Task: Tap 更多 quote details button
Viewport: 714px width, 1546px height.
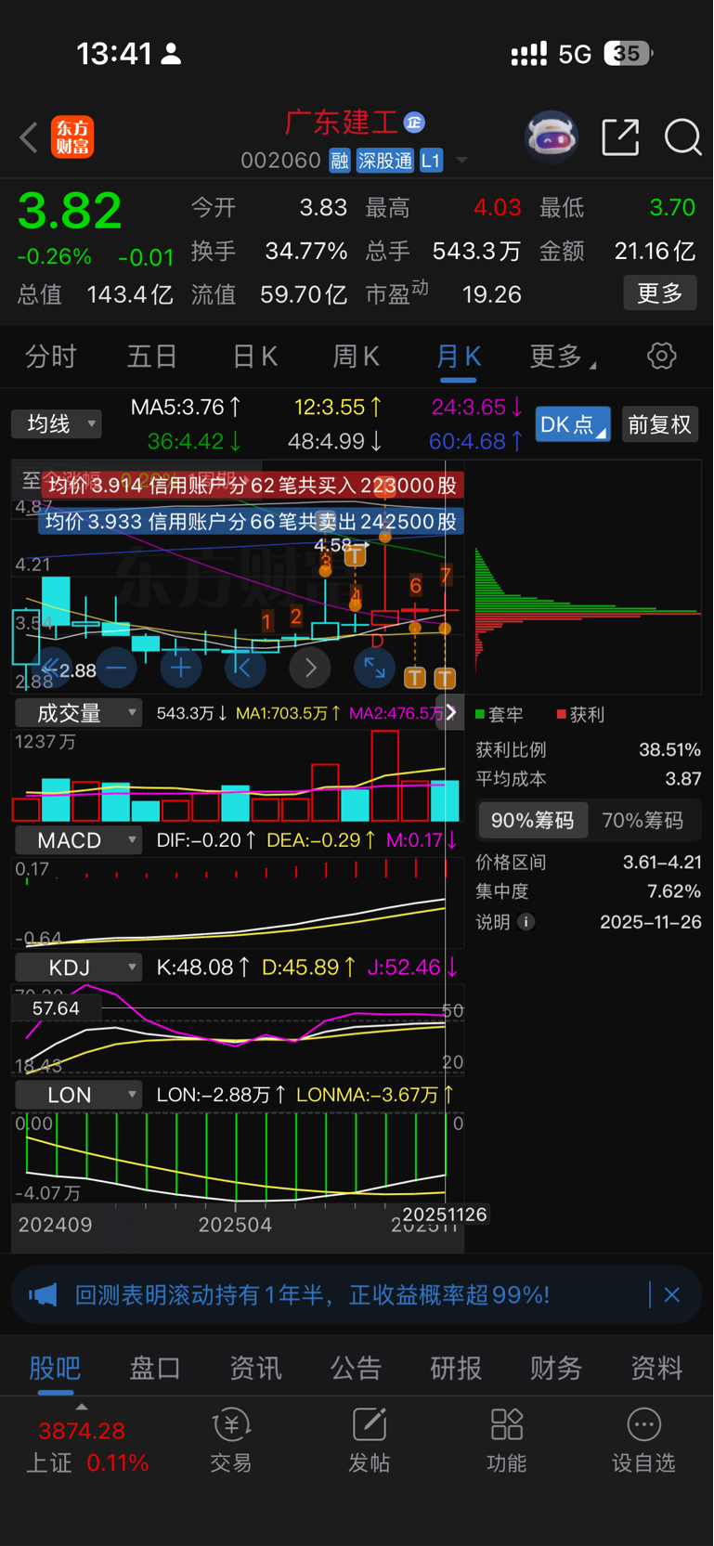Action: (660, 293)
